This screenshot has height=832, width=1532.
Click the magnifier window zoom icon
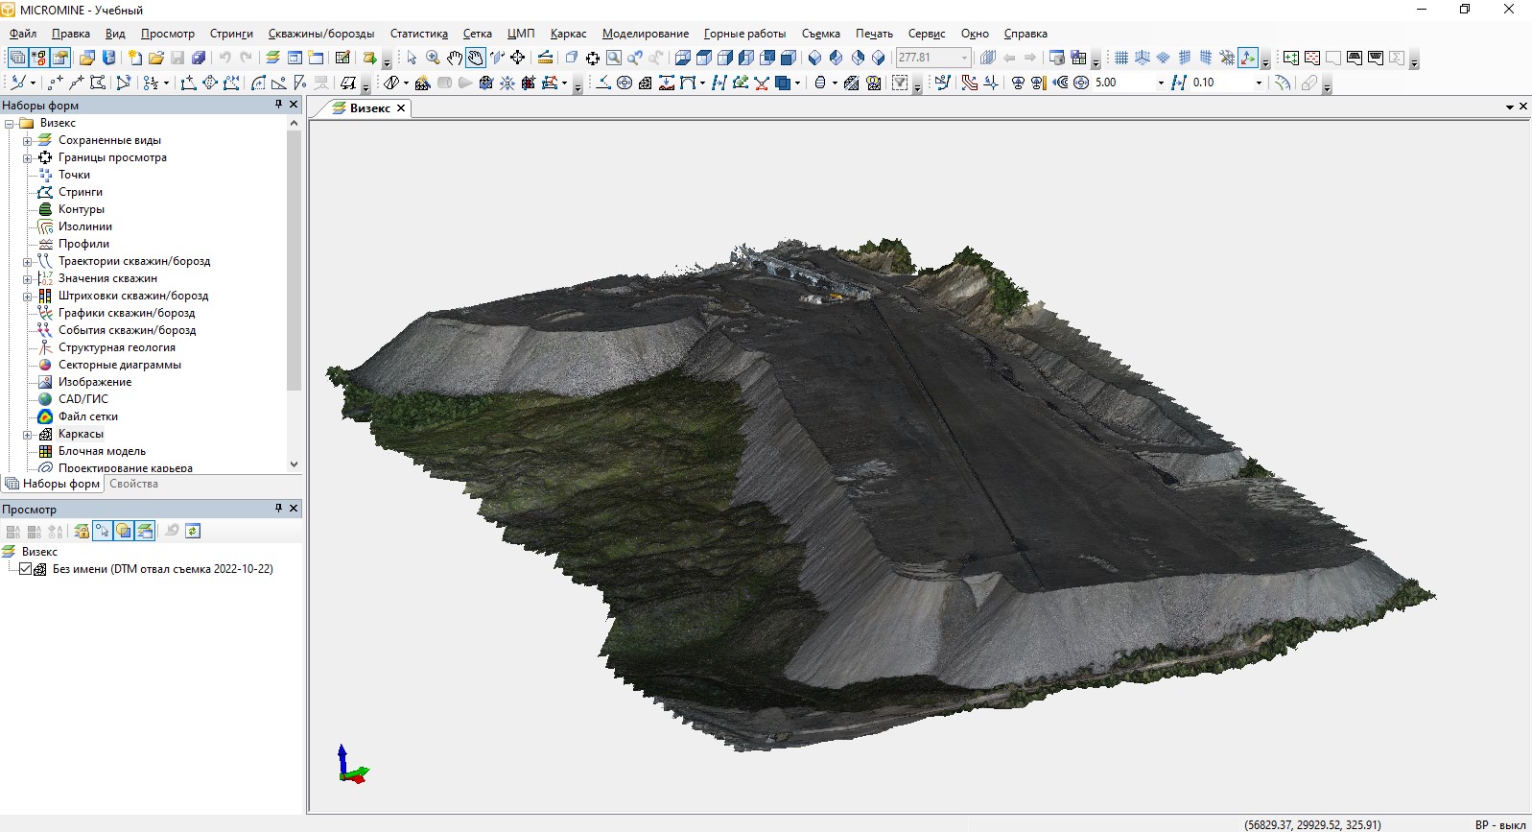pyautogui.click(x=613, y=58)
